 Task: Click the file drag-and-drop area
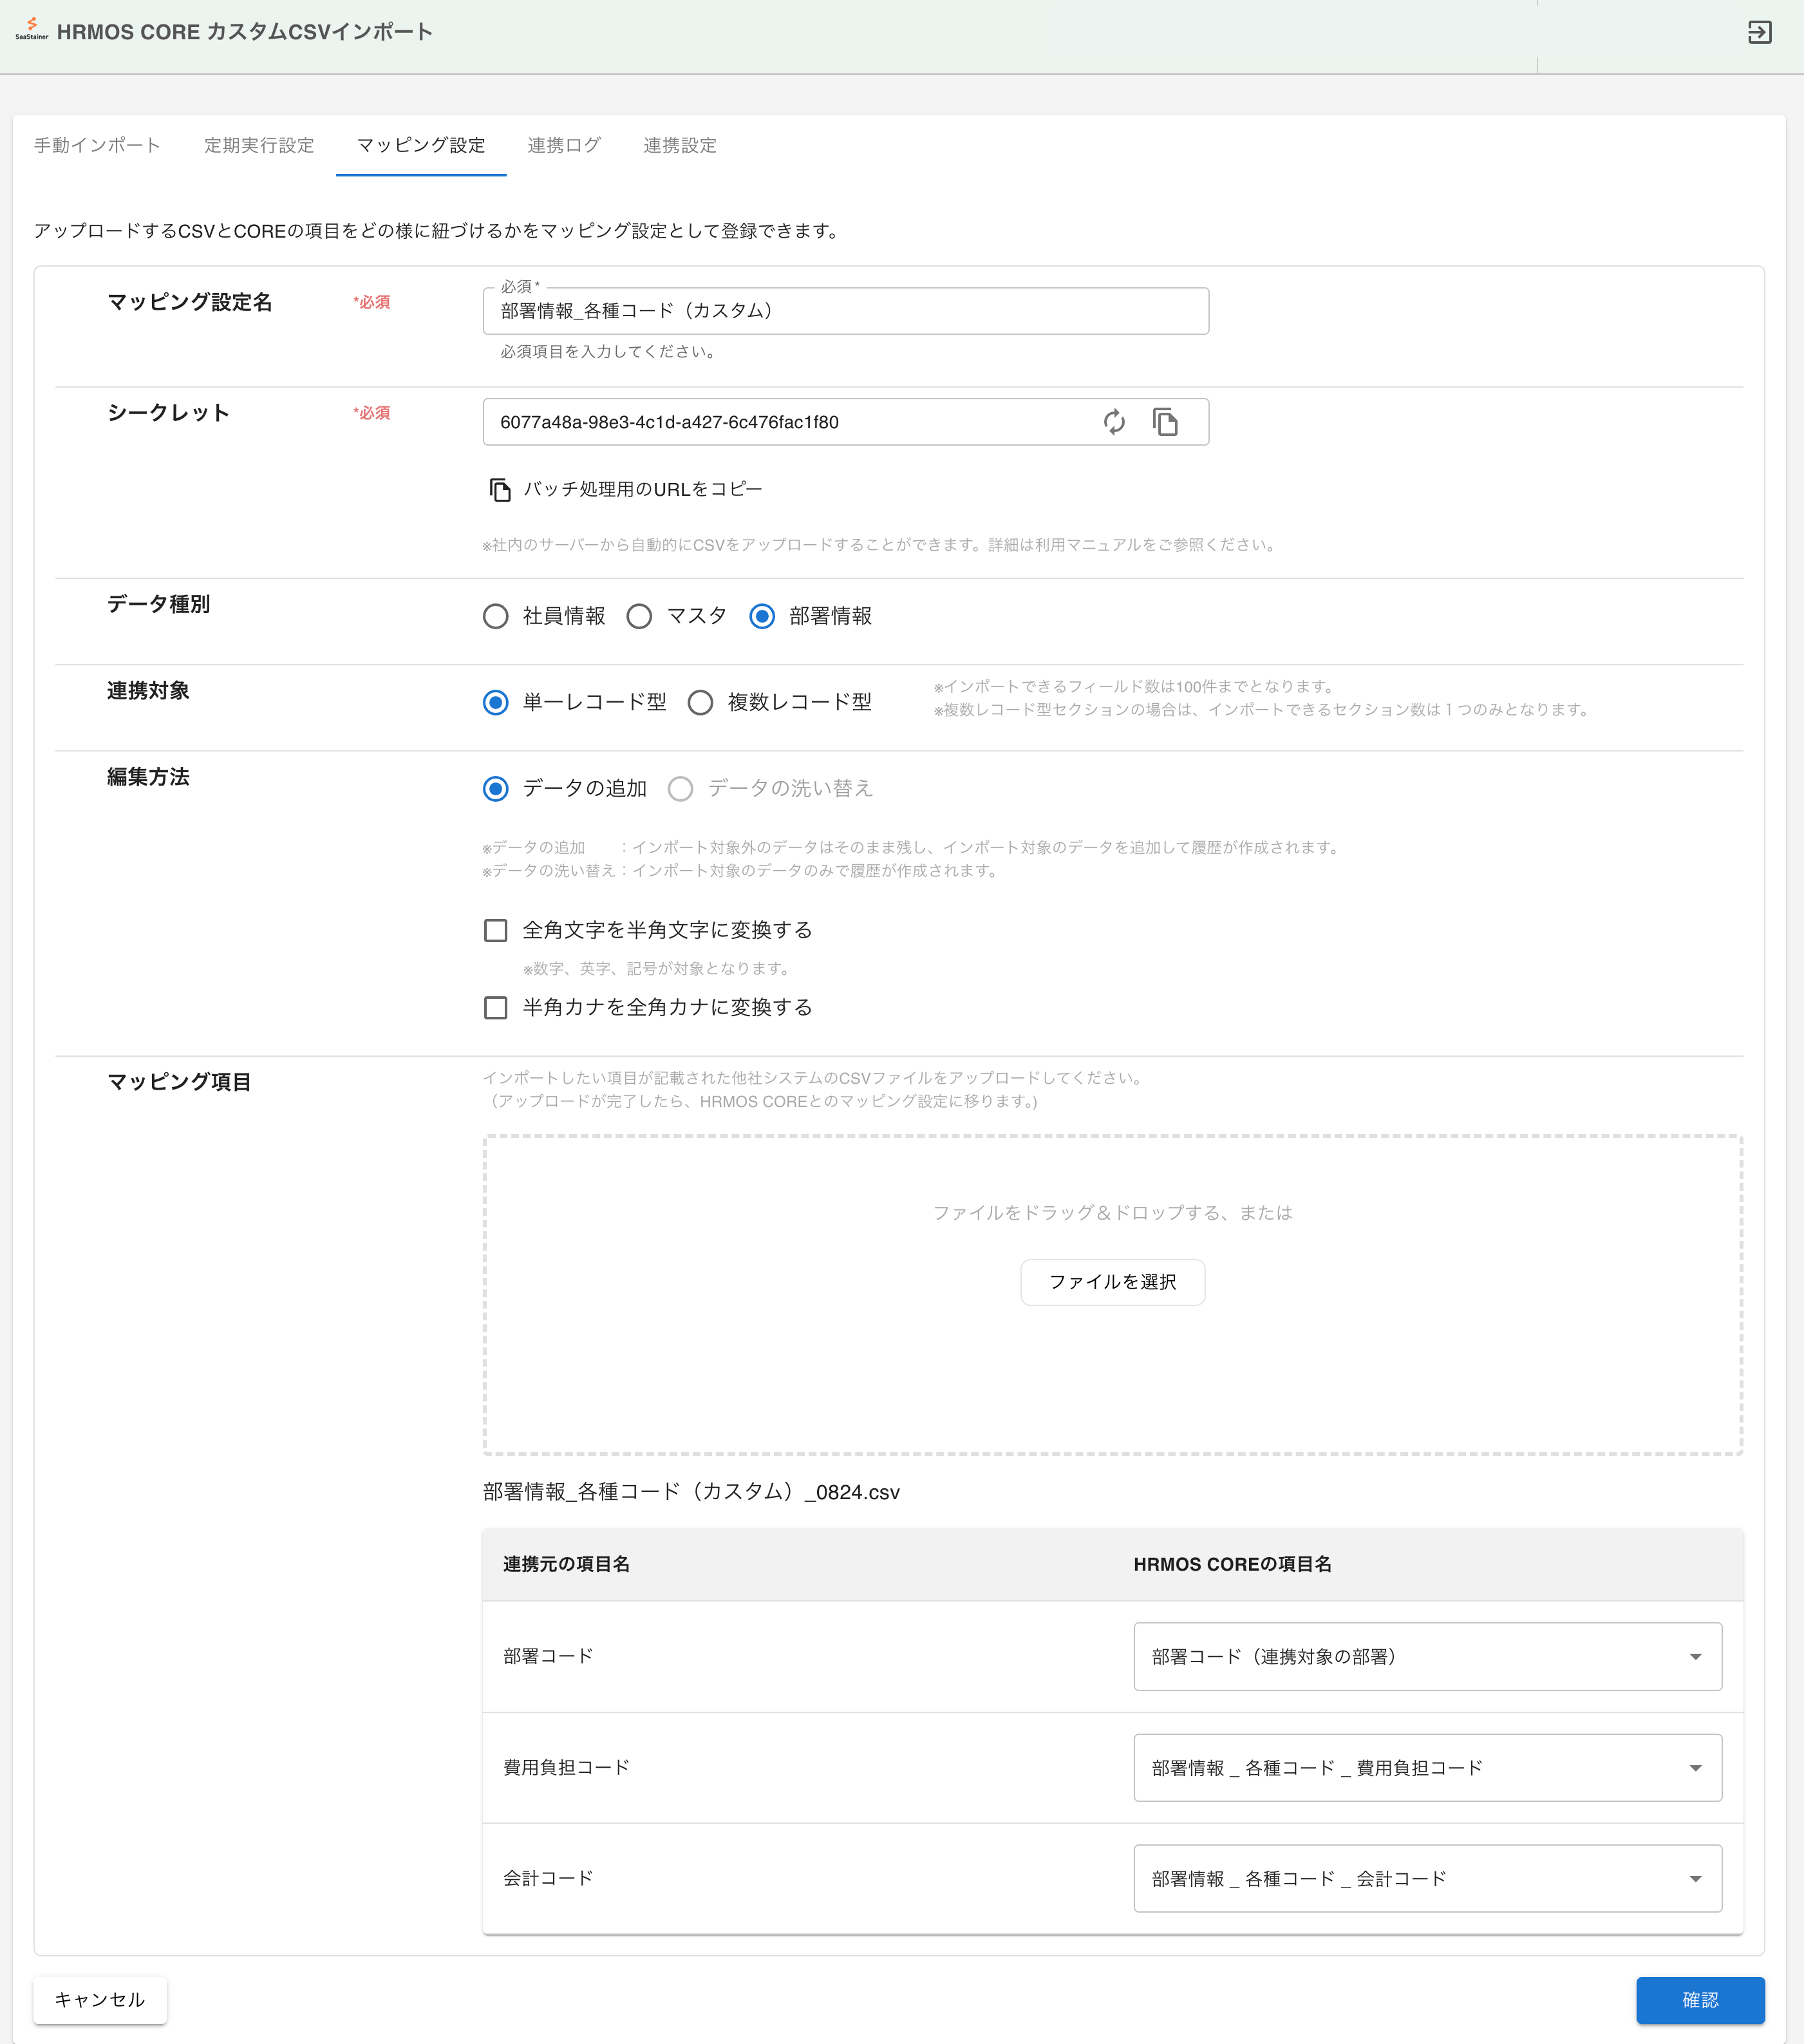pos(1112,1295)
